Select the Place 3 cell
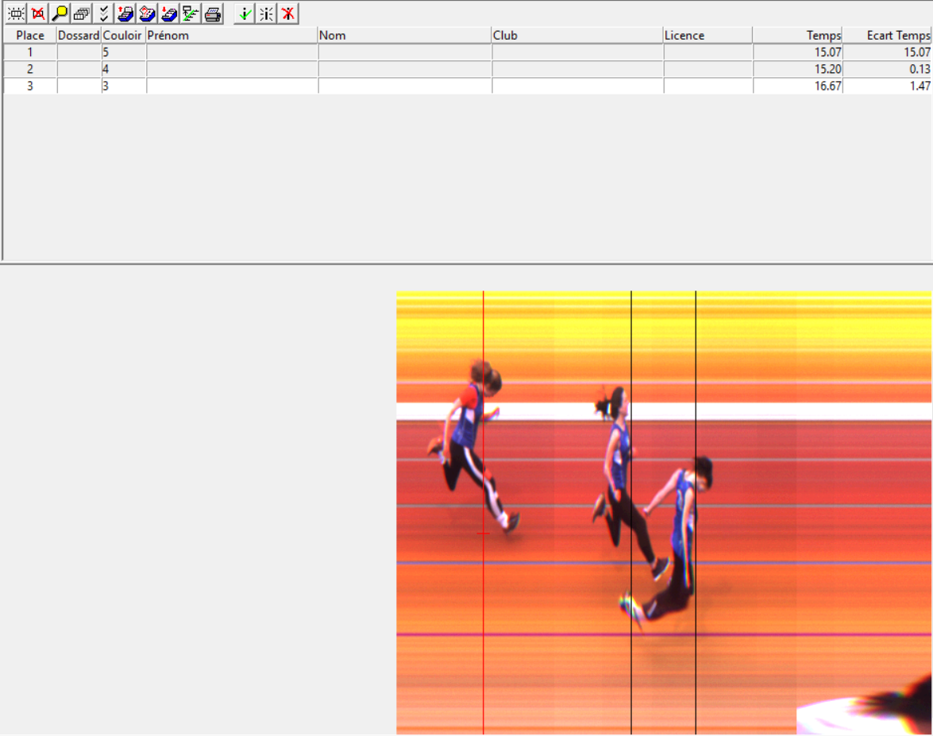Viewport: 933px width, 736px height. (29, 86)
